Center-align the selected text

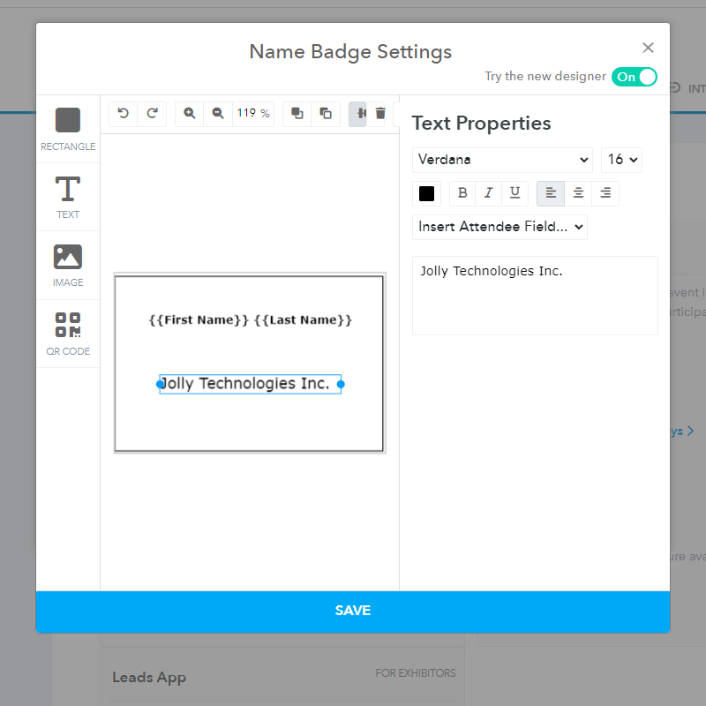click(578, 193)
